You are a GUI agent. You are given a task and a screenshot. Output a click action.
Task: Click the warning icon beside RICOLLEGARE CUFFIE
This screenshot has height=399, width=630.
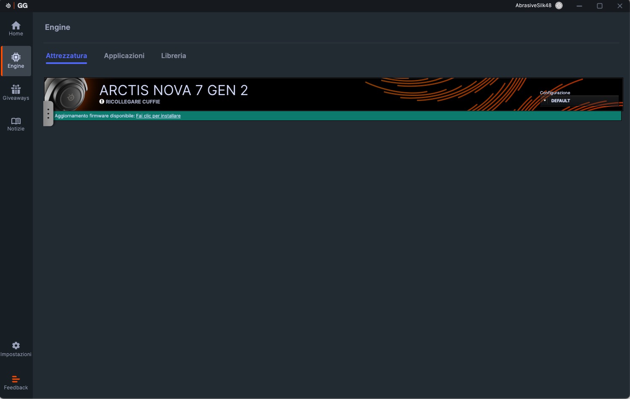coord(102,102)
